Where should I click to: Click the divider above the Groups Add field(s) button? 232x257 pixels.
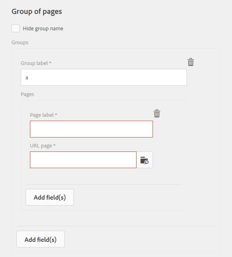click(116, 226)
